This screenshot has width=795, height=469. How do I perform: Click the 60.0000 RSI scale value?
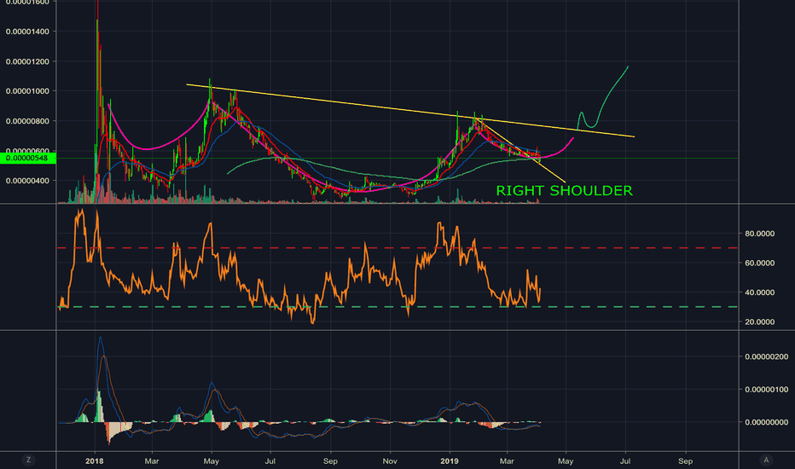759,263
